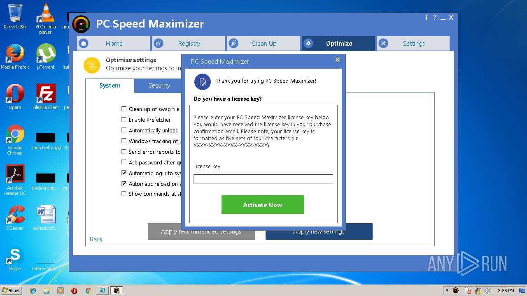Click the PC Speed Maximizer gauge logo
The height and width of the screenshot is (296, 527).
[x=81, y=24]
